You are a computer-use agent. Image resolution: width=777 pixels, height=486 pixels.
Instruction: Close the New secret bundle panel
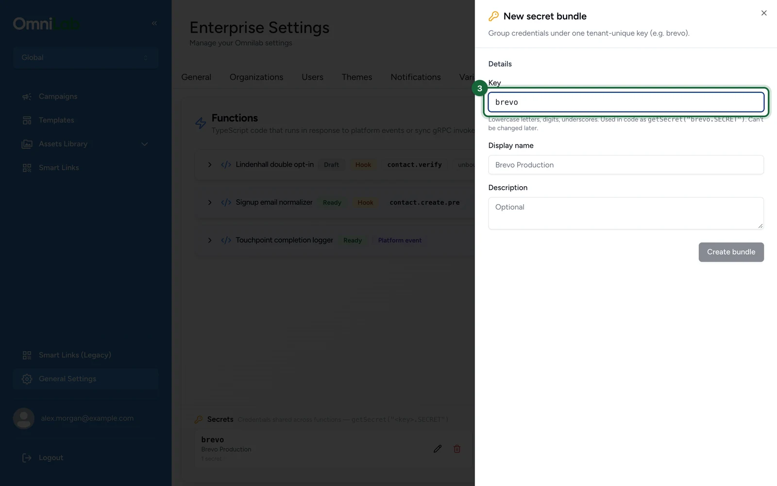click(764, 13)
